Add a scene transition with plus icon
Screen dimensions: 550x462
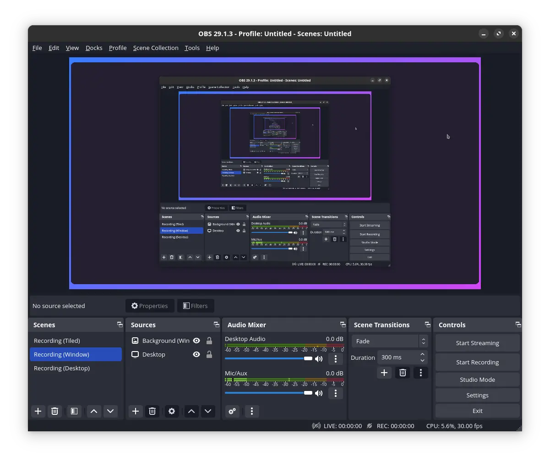(384, 373)
